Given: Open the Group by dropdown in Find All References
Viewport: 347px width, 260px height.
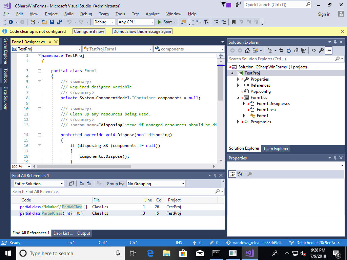Looking at the screenshot, I should (x=156, y=183).
